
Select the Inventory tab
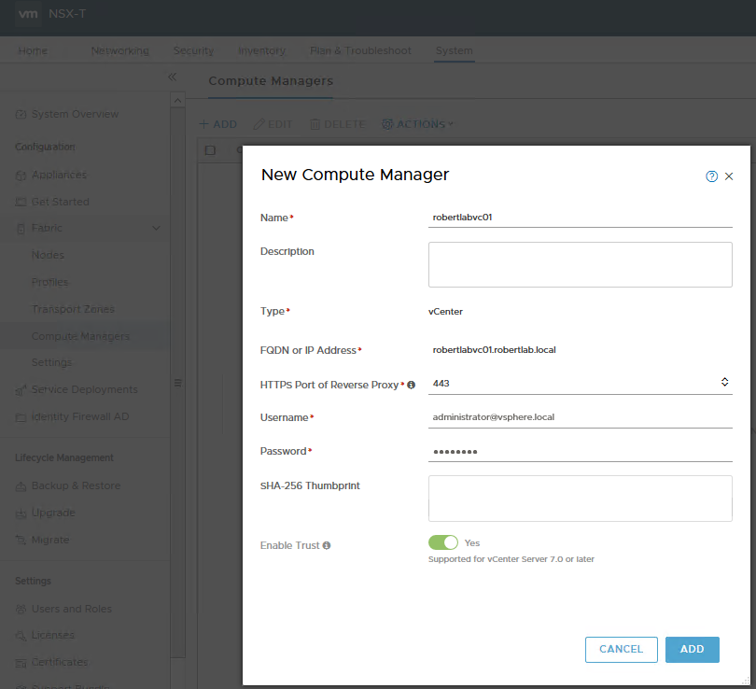click(262, 50)
